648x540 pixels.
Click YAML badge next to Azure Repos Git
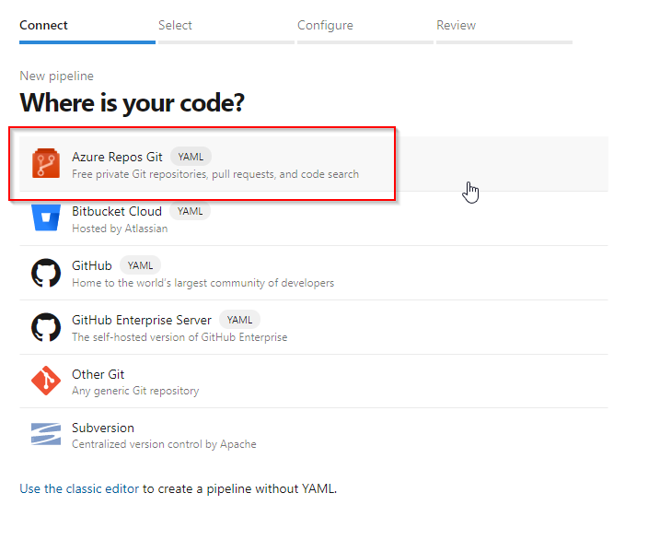(x=191, y=157)
